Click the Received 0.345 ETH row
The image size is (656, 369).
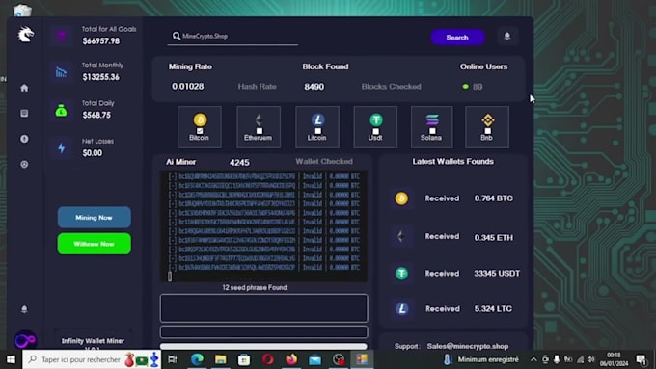point(453,237)
